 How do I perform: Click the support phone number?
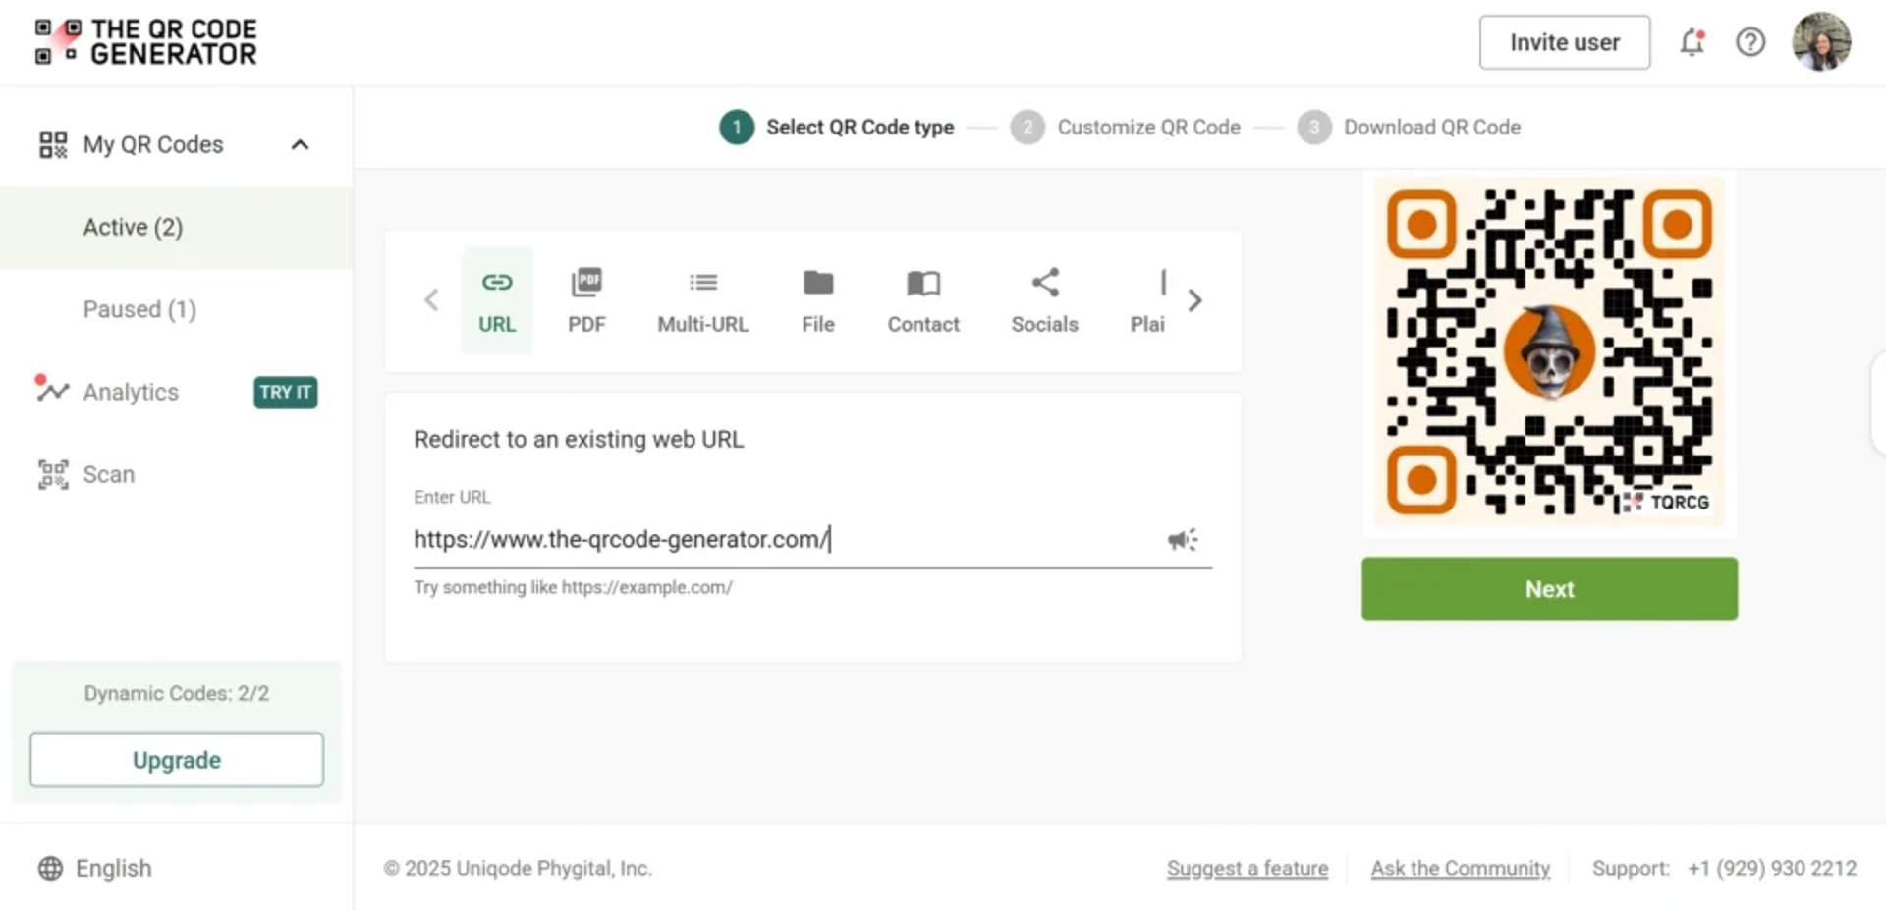[1772, 869]
